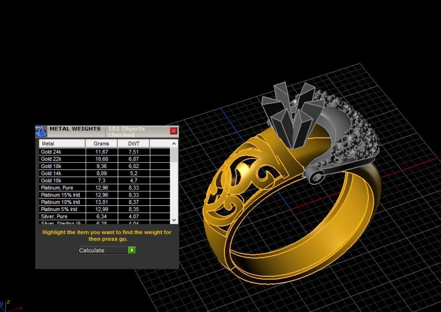Click the 8,35 DWT value
441x312 pixels.
(x=133, y=209)
